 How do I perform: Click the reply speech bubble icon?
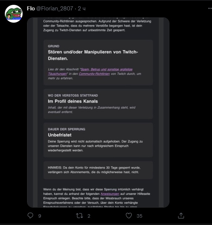(30, 215)
